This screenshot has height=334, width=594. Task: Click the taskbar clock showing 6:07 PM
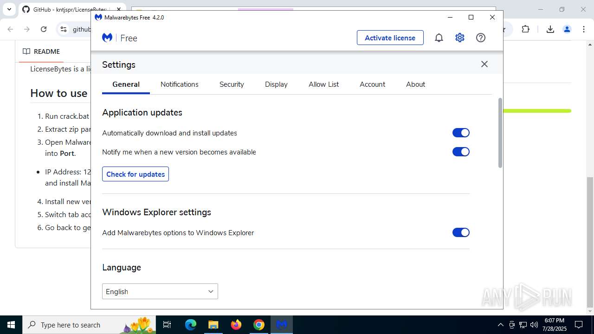555,325
